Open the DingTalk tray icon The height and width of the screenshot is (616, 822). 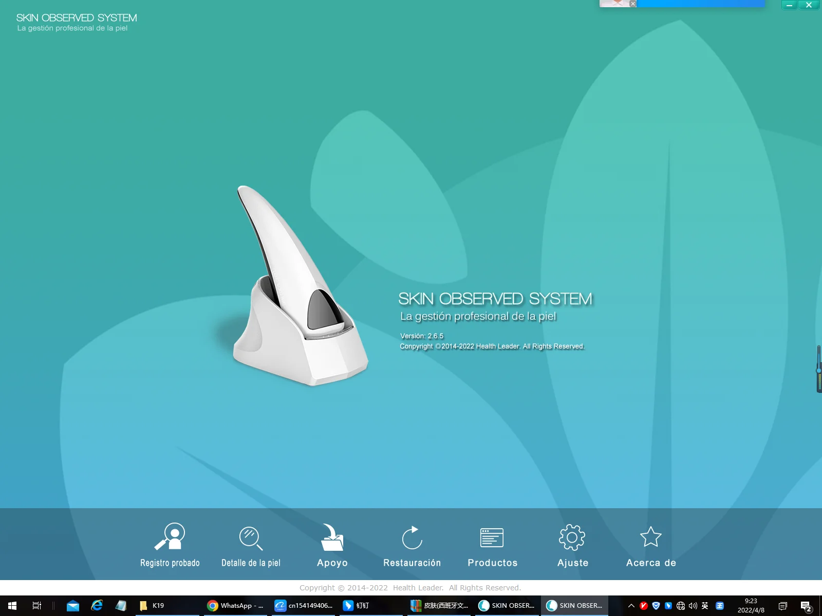click(x=668, y=606)
